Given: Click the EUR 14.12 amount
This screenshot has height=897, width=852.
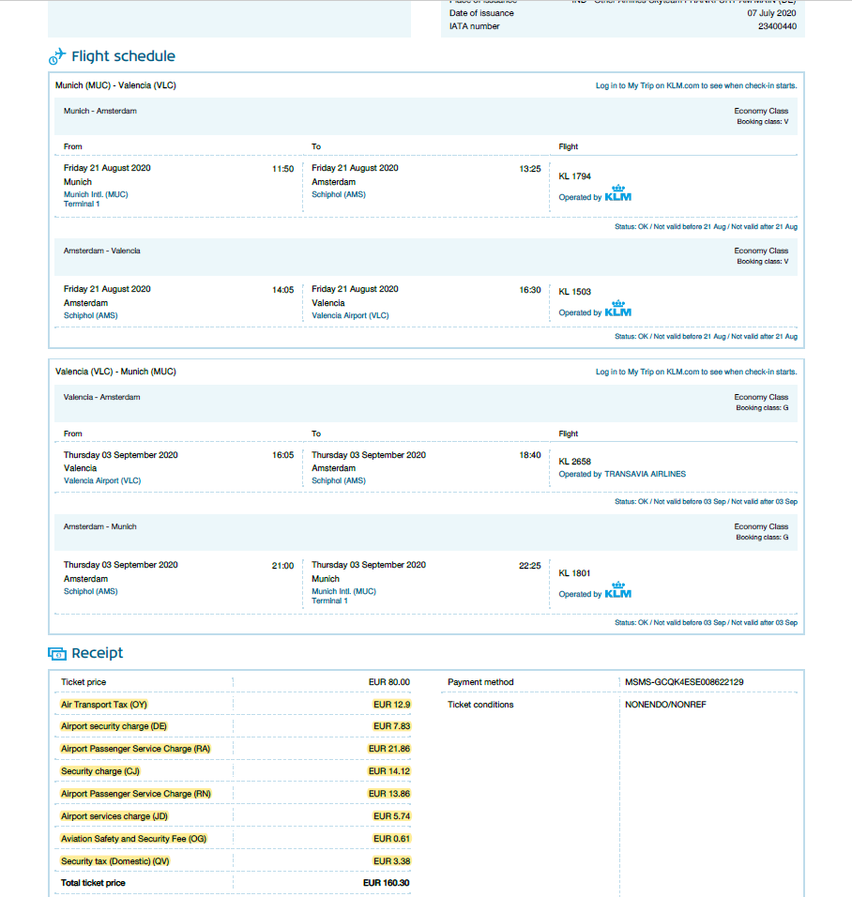Looking at the screenshot, I should [389, 771].
